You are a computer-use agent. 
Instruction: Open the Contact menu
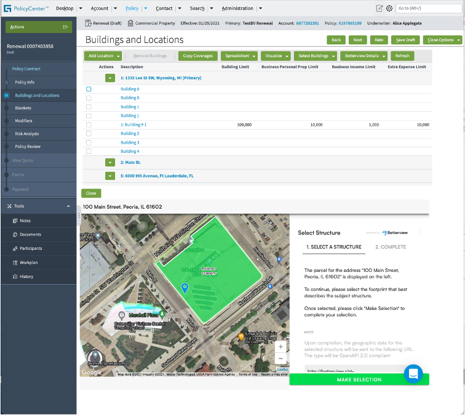pyautogui.click(x=164, y=9)
